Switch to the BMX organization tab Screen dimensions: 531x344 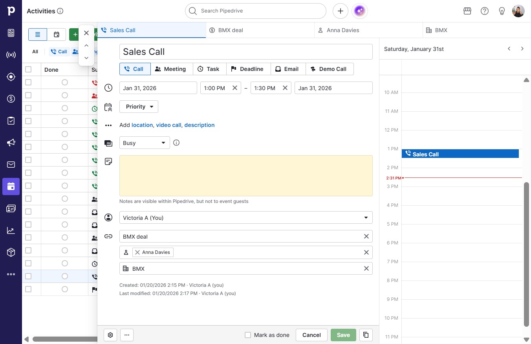(477, 30)
